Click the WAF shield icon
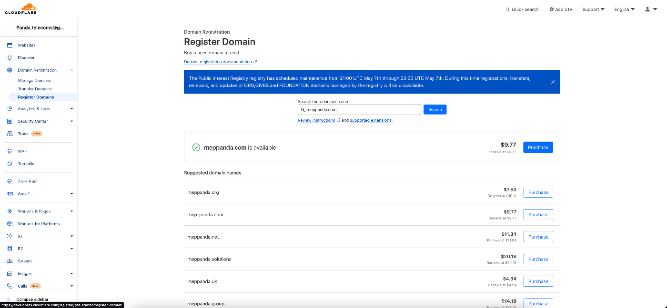This screenshot has width=667, height=308. (10, 151)
